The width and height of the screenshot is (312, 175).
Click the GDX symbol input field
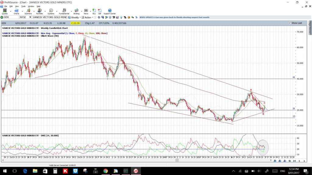click(11, 17)
